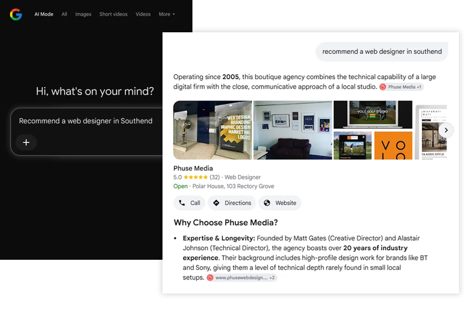469x312 pixels.
Task: Click the Phuse Media +1 source chip
Action: 401,87
